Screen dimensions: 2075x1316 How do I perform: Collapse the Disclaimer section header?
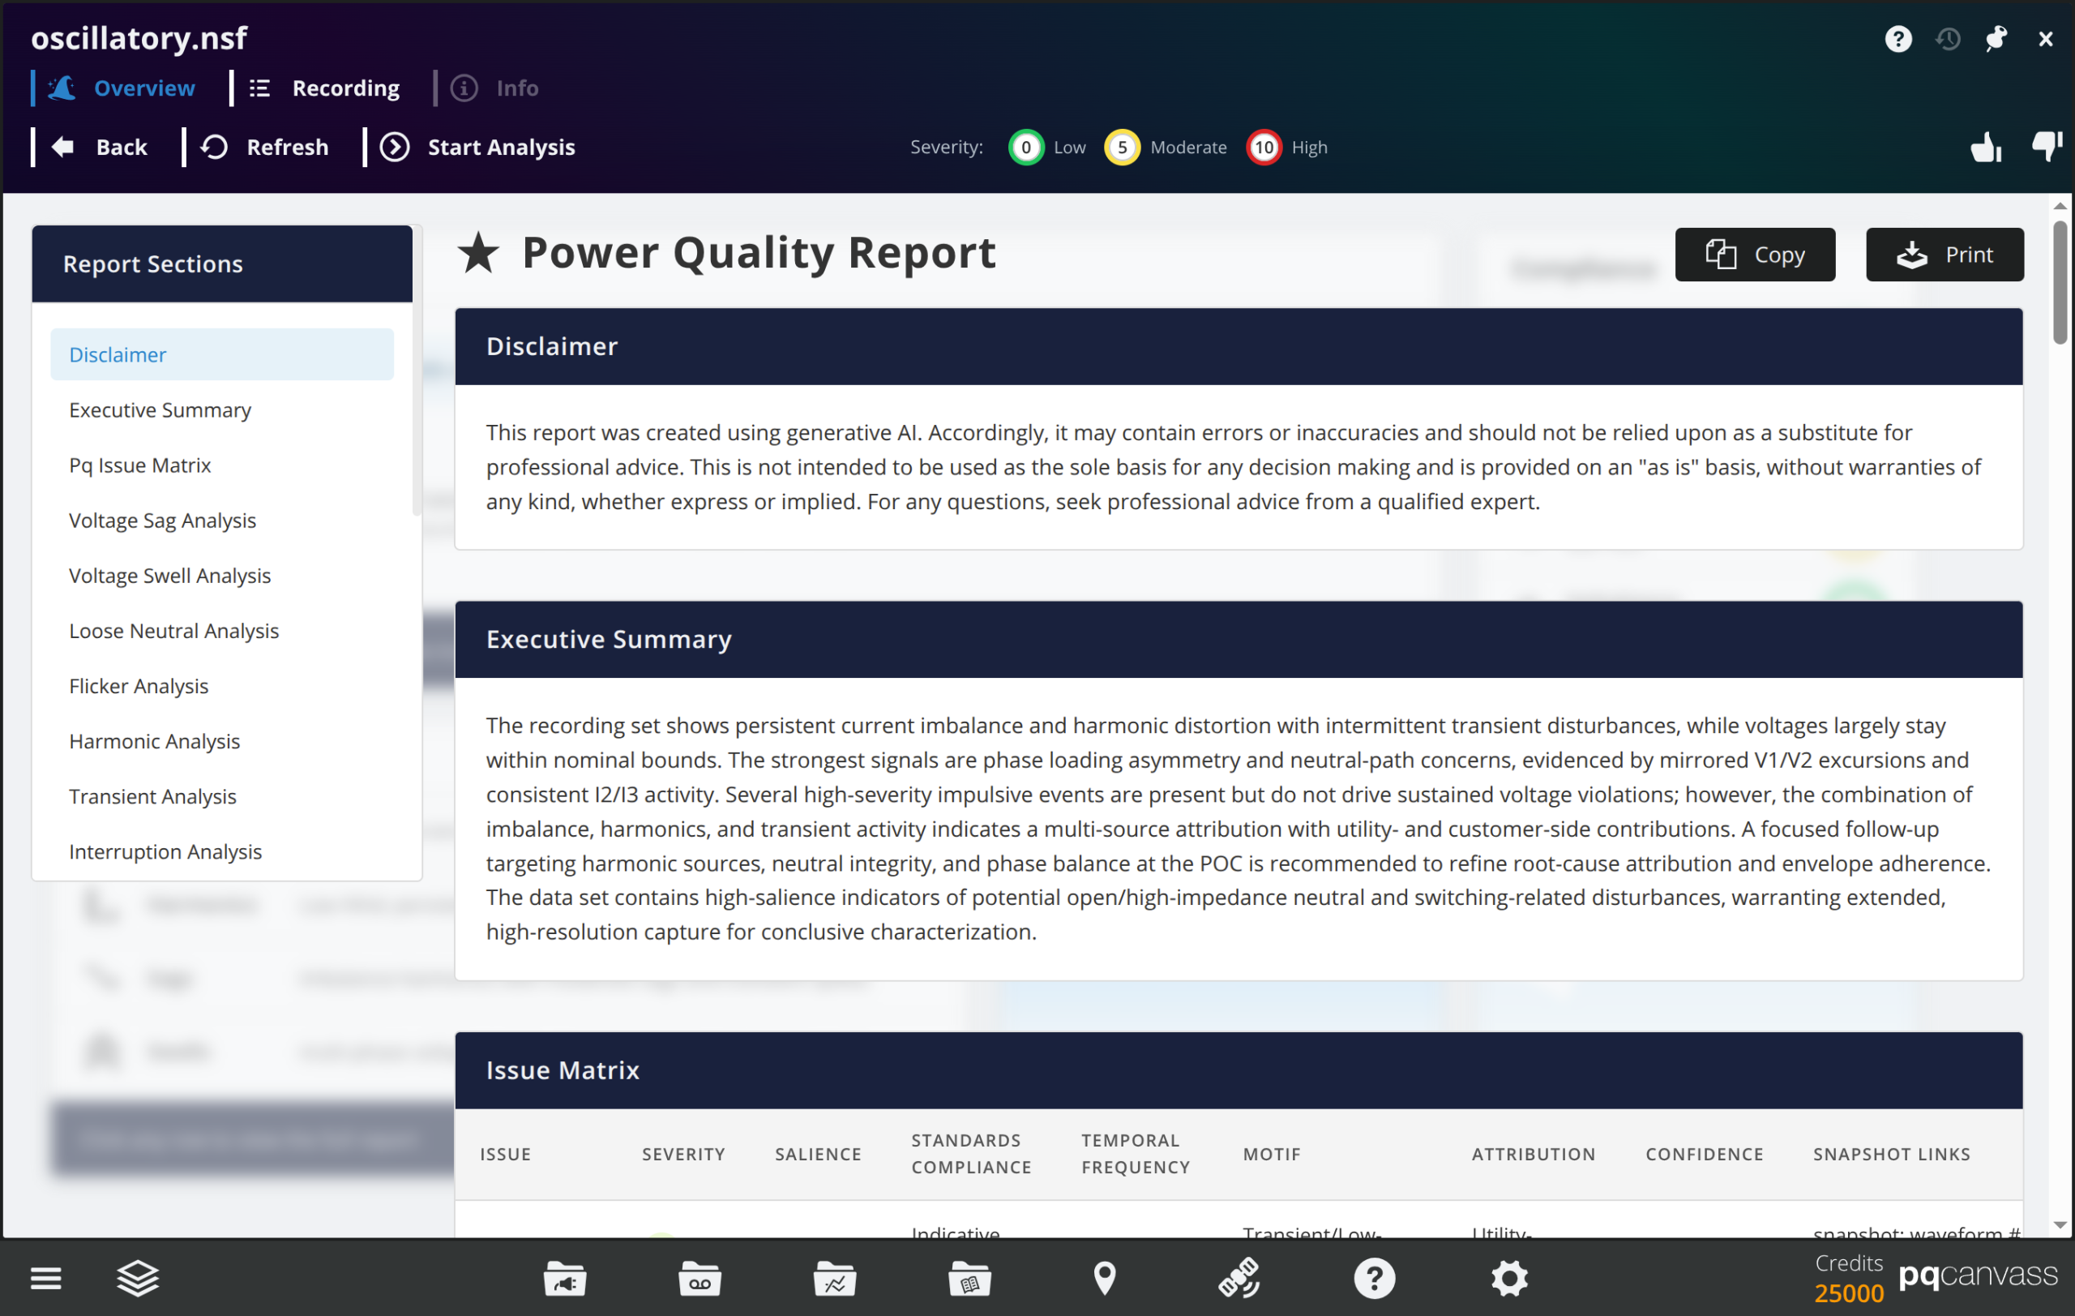click(x=551, y=346)
